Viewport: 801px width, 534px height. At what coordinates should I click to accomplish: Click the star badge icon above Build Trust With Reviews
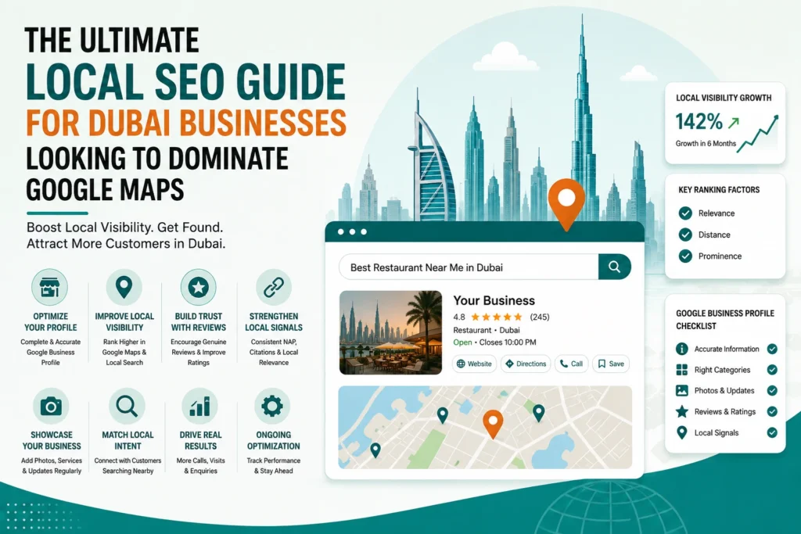[198, 288]
